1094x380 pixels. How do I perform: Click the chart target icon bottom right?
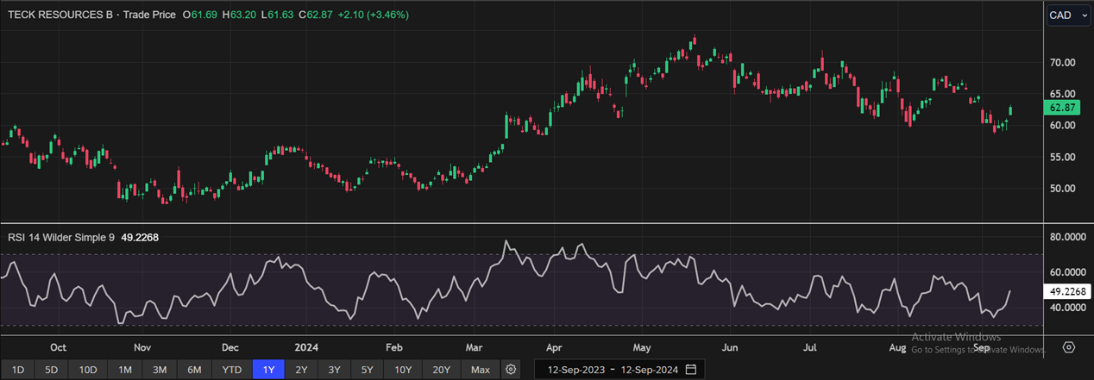(1069, 347)
